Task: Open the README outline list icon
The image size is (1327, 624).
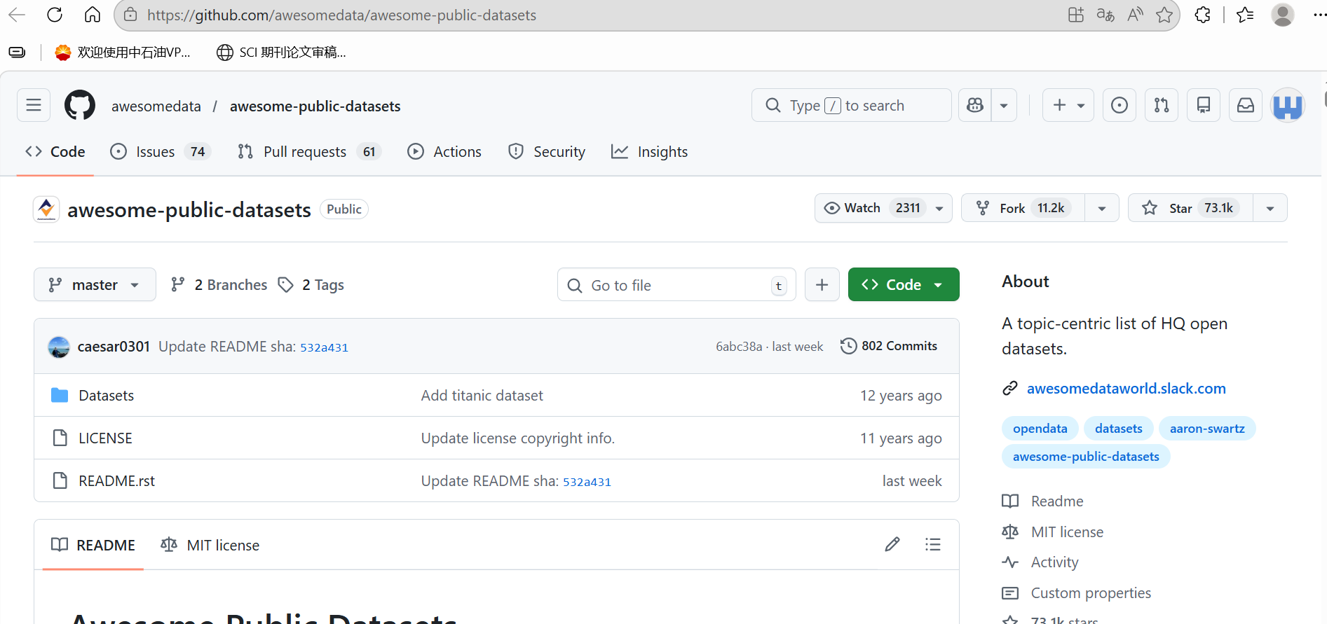Action: (x=933, y=545)
